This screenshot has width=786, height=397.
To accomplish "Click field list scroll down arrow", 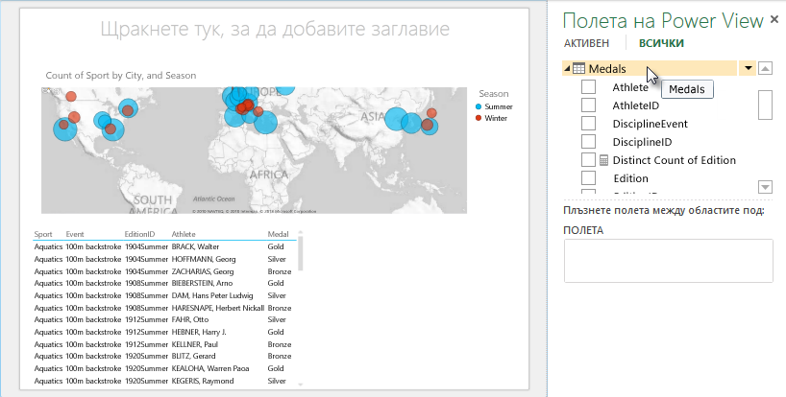I will [765, 188].
